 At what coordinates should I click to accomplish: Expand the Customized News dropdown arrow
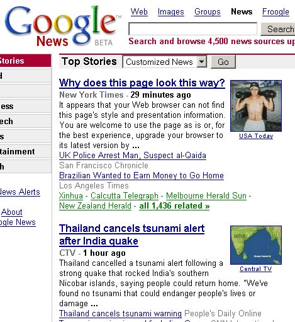(202, 62)
